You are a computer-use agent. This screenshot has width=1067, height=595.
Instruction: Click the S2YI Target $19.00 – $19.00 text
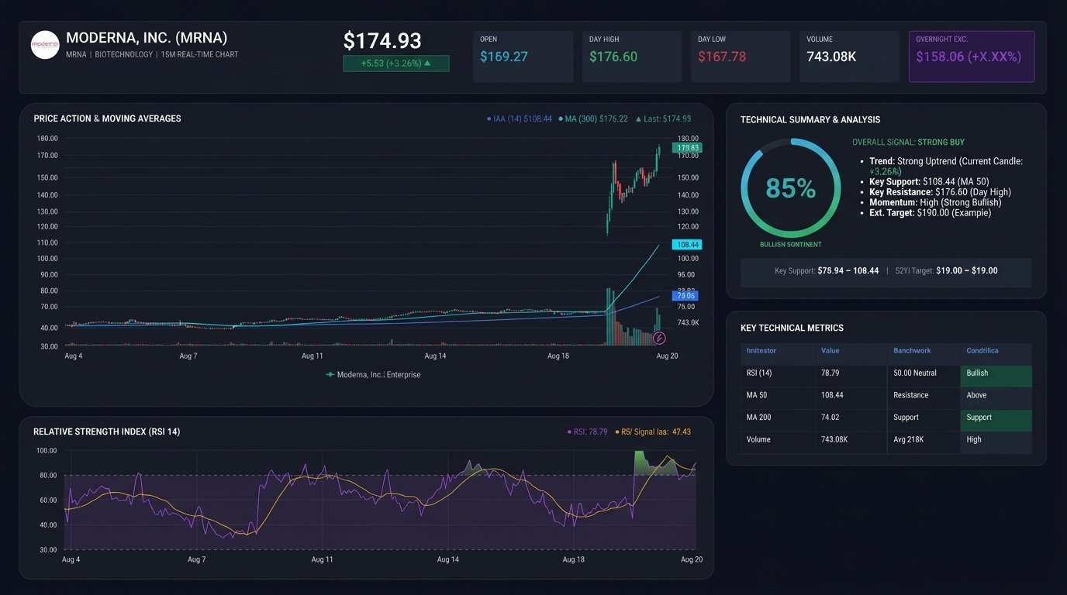point(946,271)
